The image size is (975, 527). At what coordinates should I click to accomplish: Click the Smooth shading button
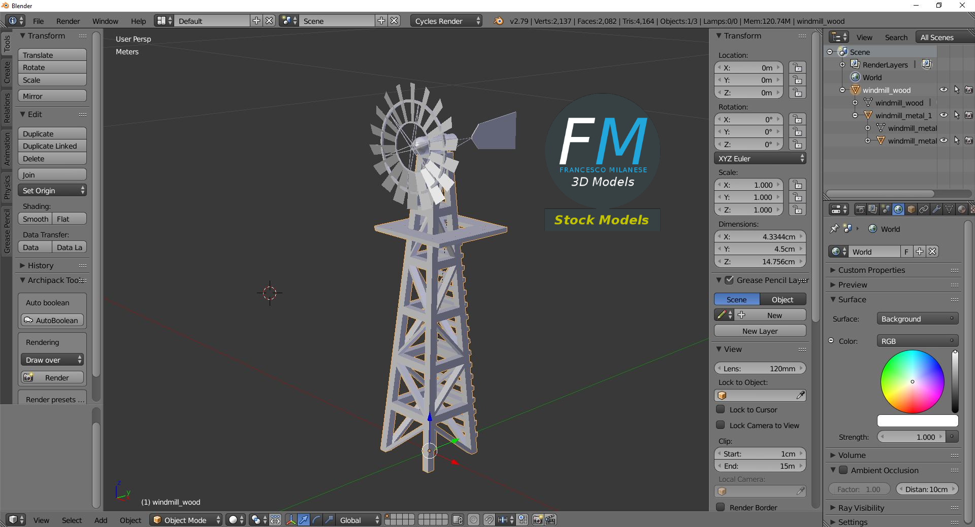click(36, 219)
